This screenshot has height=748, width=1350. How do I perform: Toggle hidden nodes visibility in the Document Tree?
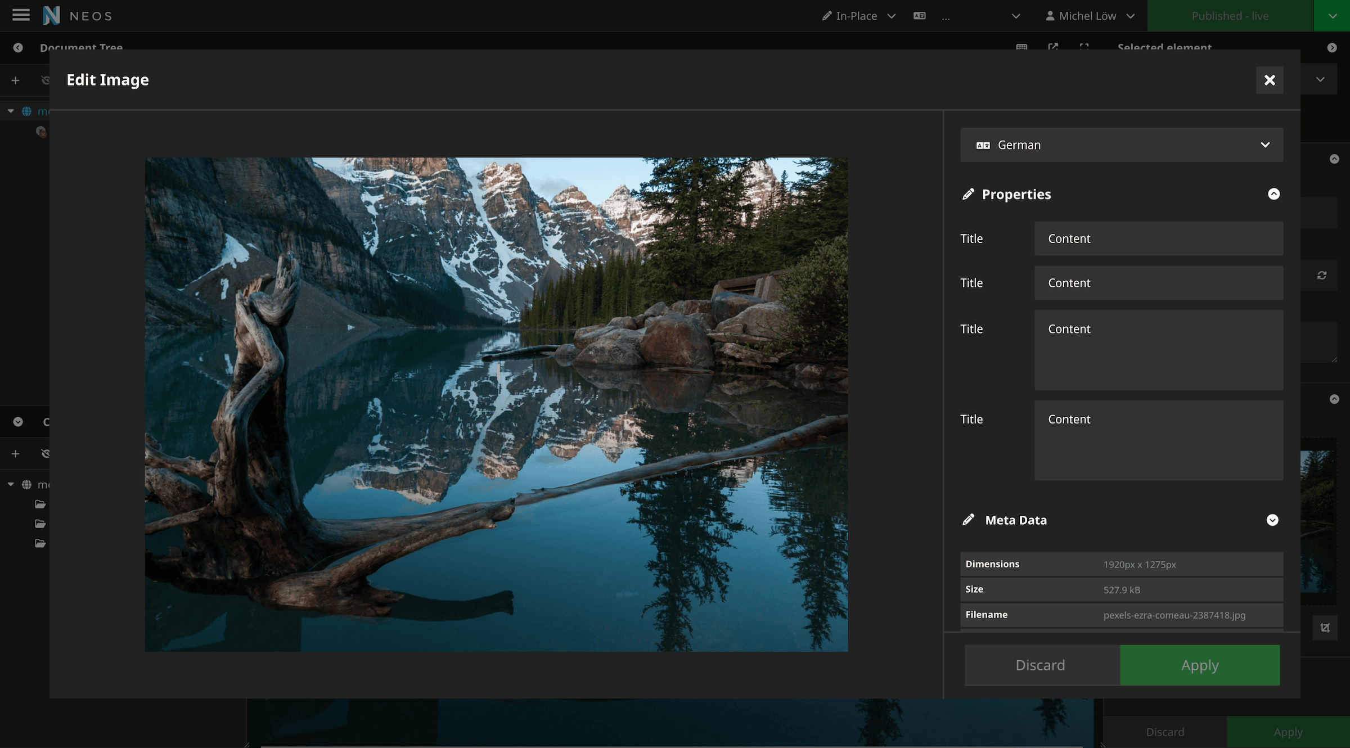coord(46,80)
